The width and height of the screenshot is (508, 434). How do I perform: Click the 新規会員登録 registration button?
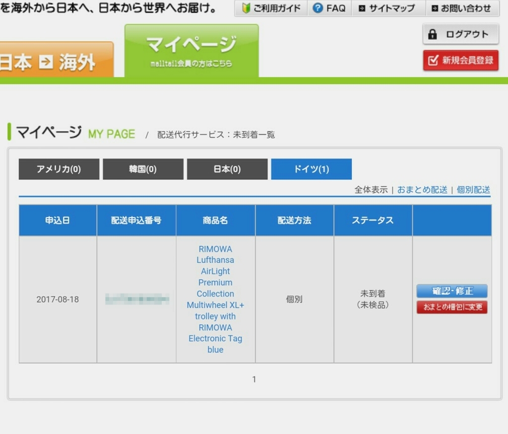coord(460,60)
